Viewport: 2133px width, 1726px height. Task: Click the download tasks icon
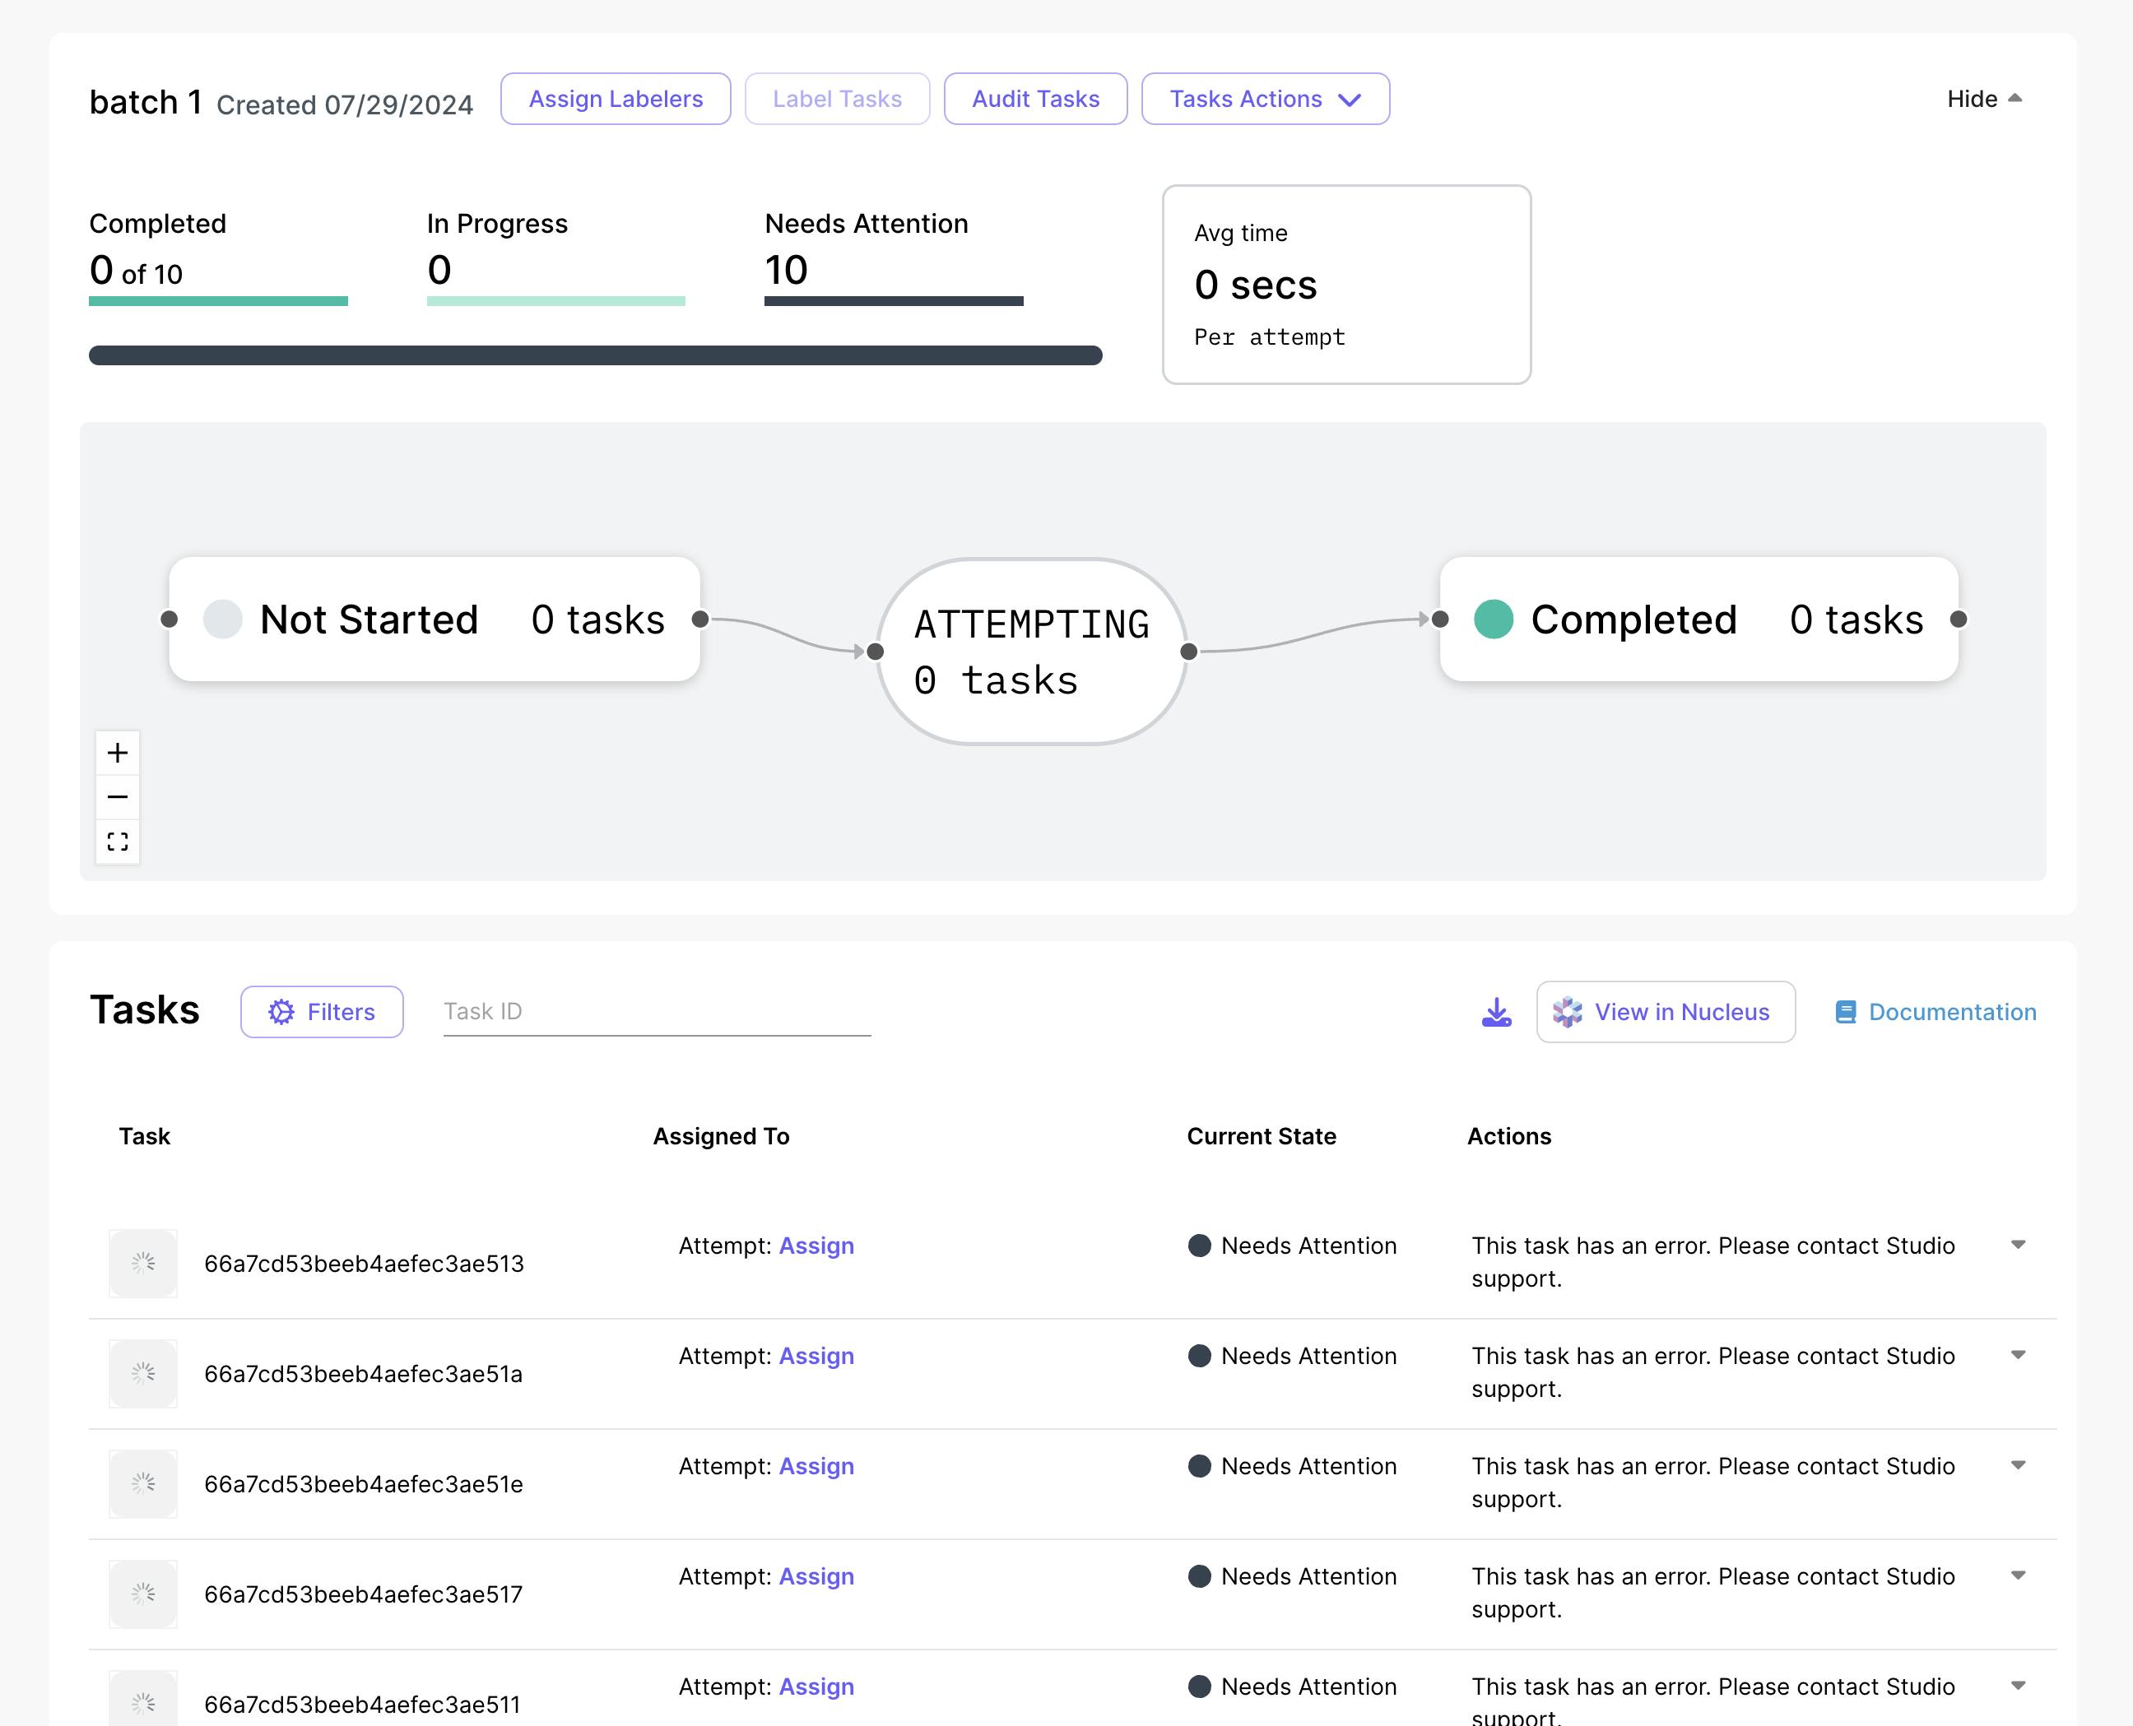(1497, 1012)
